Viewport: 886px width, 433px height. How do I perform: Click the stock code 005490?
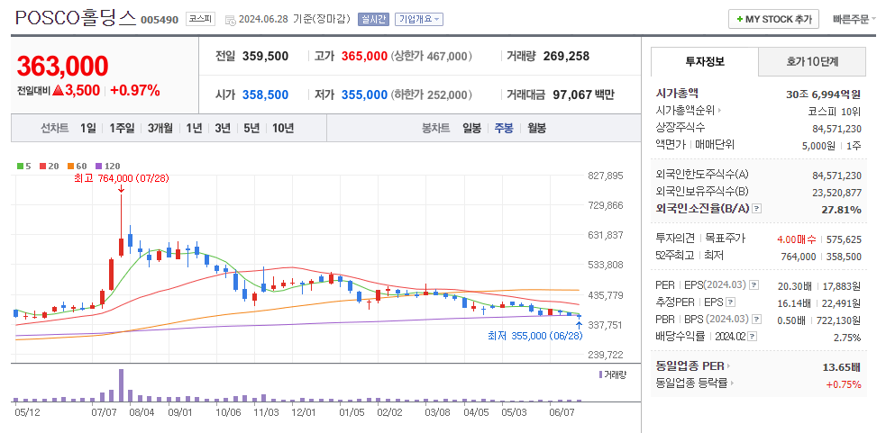(160, 21)
